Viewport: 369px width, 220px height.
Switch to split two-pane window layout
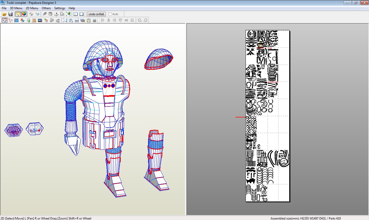pos(76,14)
